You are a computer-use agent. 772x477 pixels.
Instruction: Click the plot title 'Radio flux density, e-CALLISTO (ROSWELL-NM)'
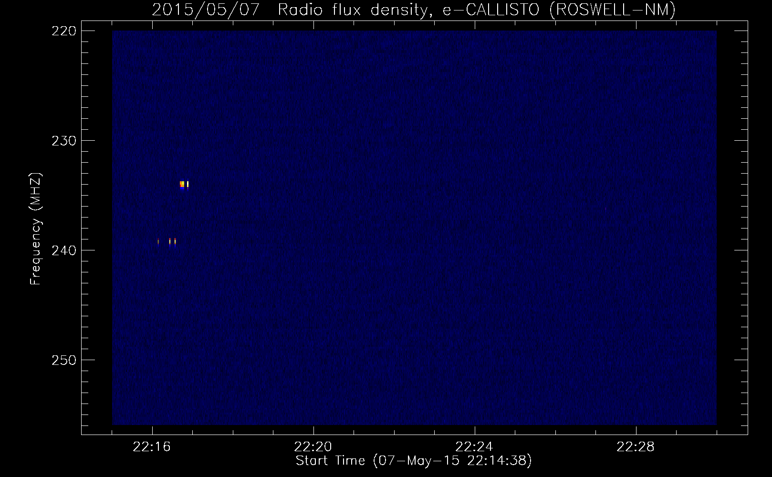(x=476, y=10)
